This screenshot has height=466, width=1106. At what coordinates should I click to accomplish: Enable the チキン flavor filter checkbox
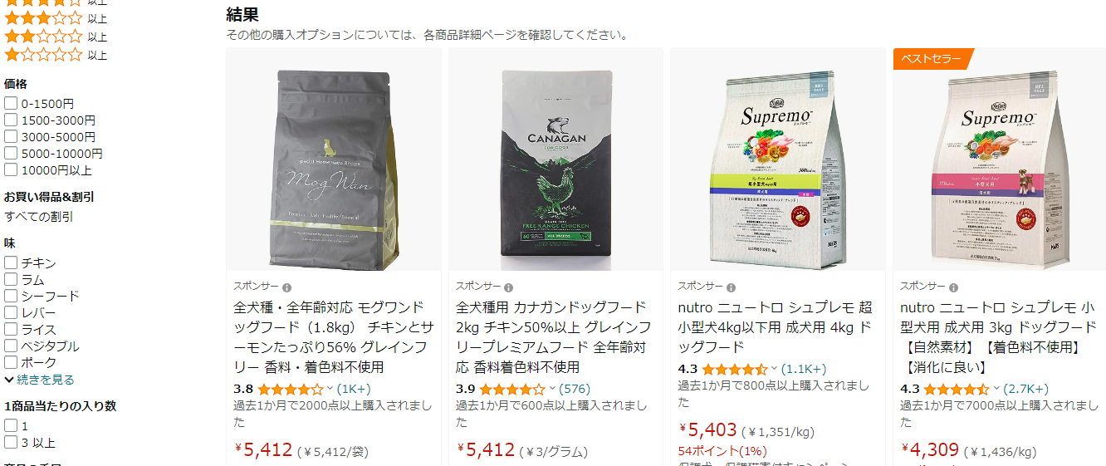(11, 262)
